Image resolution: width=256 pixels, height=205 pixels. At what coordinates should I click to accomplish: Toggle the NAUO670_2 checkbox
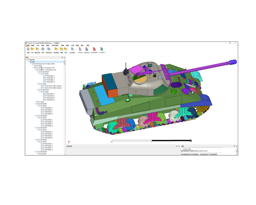[x=44, y=96]
